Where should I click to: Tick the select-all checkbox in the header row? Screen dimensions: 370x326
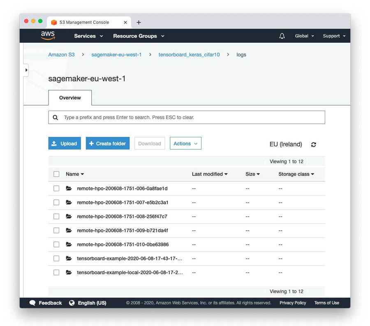(x=56, y=174)
